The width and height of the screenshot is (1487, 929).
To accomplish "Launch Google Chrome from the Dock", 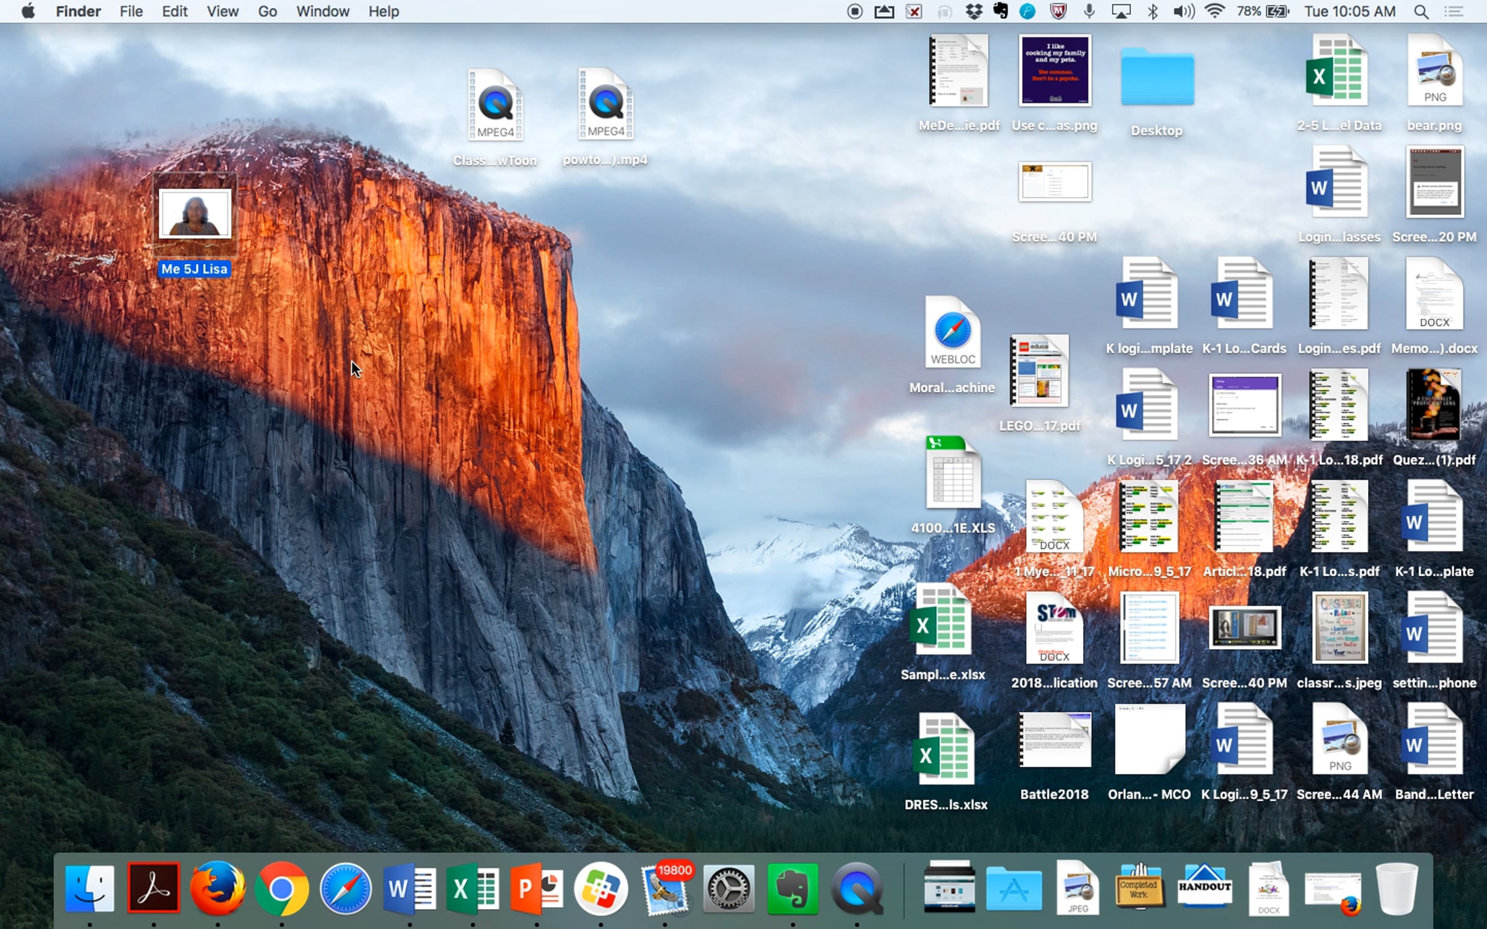I will click(x=282, y=889).
